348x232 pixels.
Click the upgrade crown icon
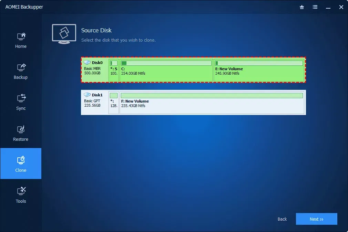(301, 7)
